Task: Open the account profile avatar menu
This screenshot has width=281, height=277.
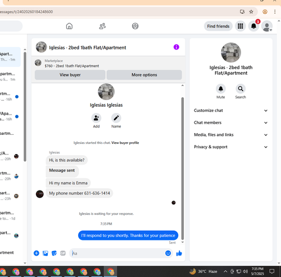Action: coord(267,26)
